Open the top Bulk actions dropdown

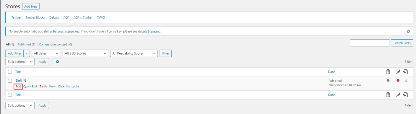pos(20,62)
